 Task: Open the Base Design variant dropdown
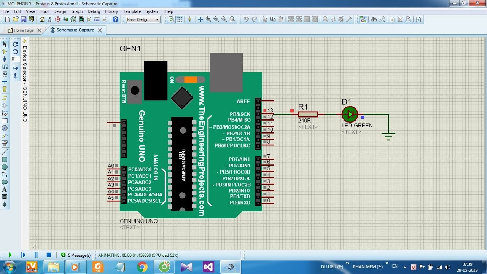[x=143, y=19]
